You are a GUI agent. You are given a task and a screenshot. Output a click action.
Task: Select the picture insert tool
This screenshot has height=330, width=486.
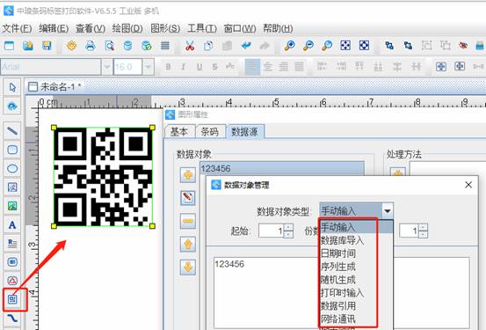coord(12,206)
